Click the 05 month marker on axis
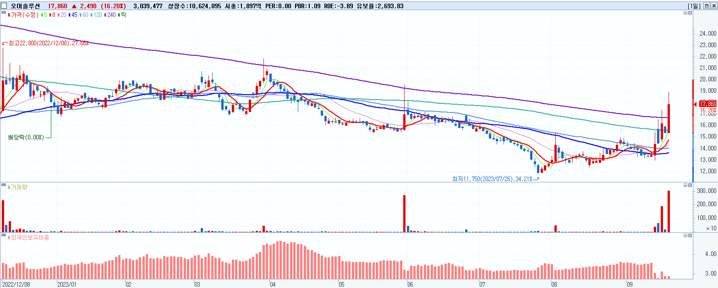718x288 pixels. (342, 284)
